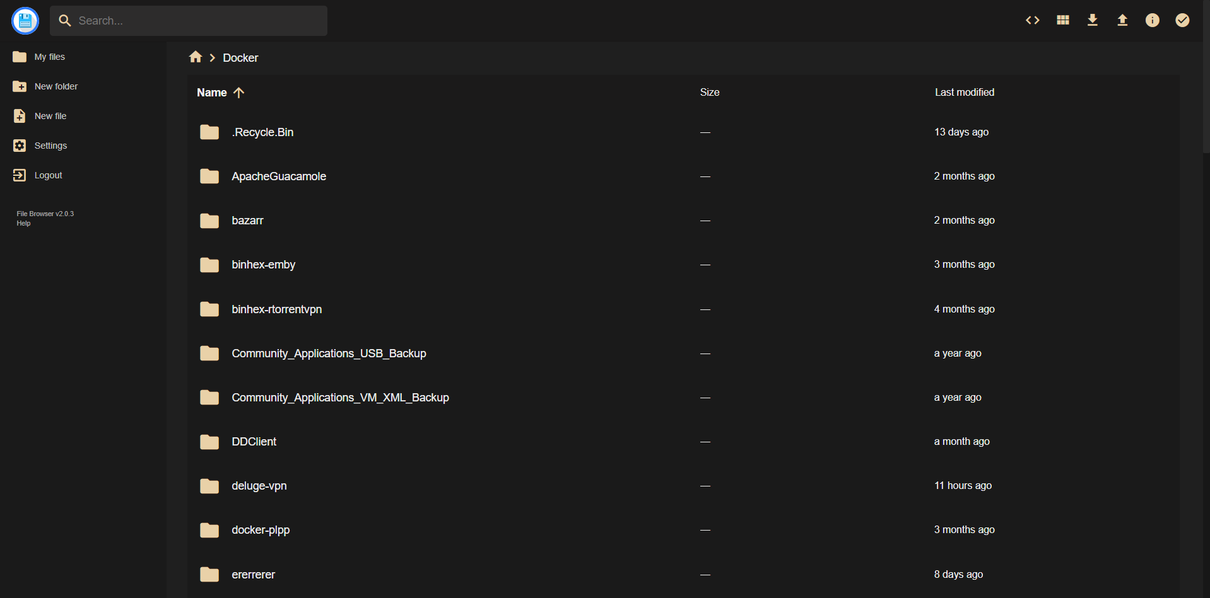Create a New file from the sidebar
Viewport: 1210px width, 598px height.
click(x=50, y=116)
